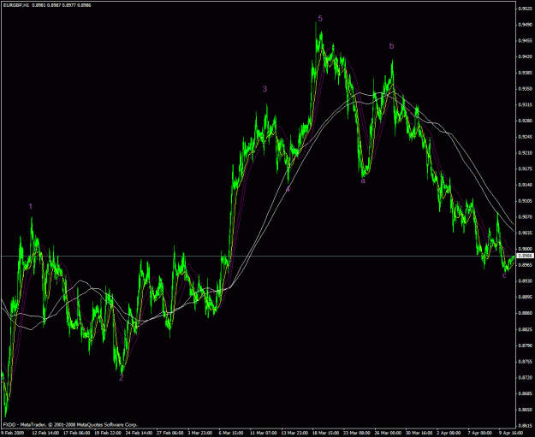Viewport: 535px width, 437px height.
Task: Click the '24 Feb 14:00' time axis label
Action: click(139, 433)
